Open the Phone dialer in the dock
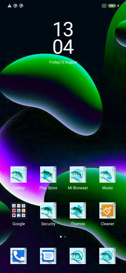The height and width of the screenshot is (273, 126). point(19,256)
